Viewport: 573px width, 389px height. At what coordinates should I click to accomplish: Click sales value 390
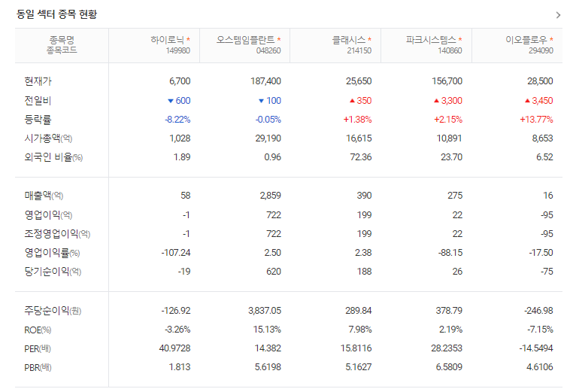point(365,196)
